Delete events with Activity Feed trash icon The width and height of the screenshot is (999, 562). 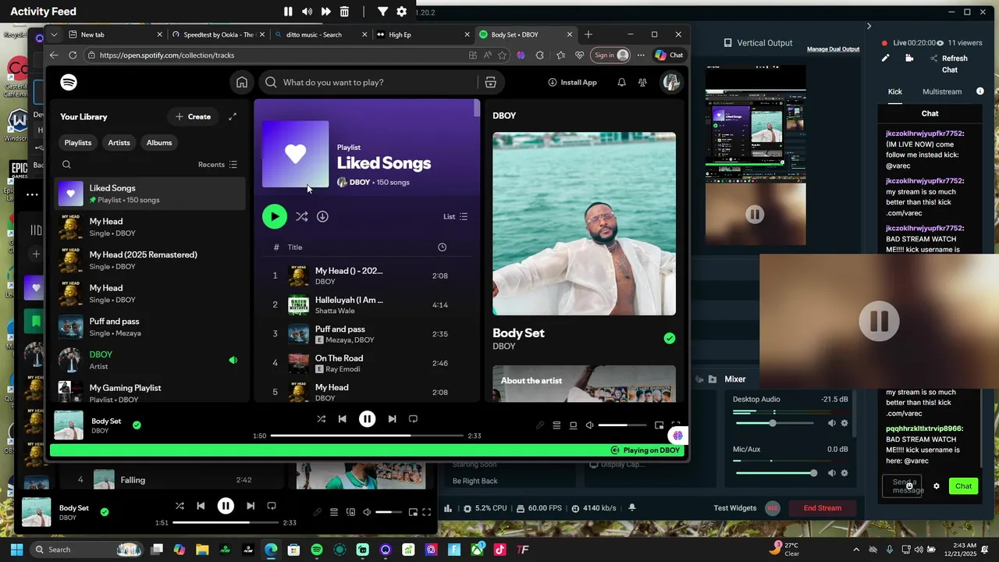(344, 12)
